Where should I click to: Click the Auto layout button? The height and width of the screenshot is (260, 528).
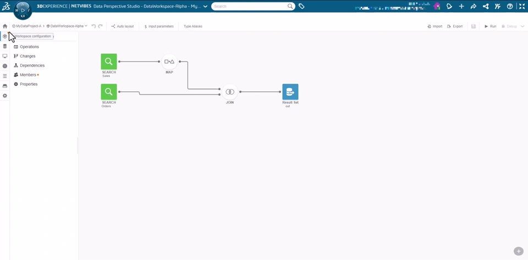123,26
